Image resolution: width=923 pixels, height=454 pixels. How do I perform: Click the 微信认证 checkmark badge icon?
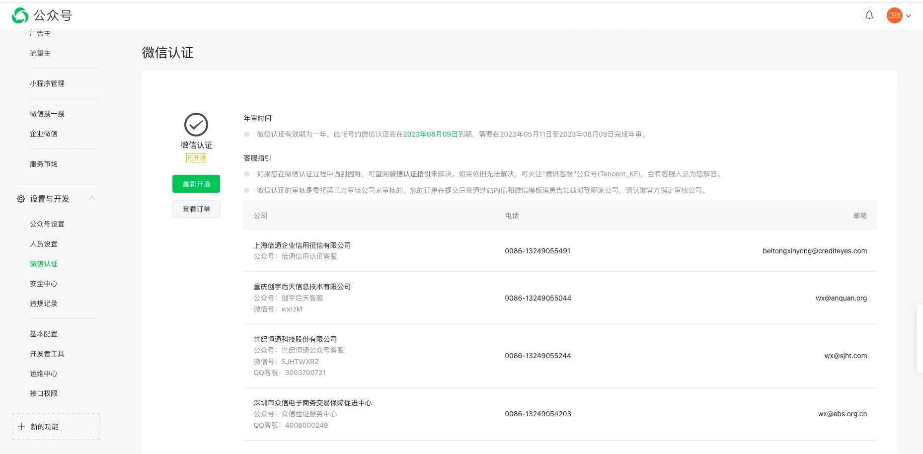coord(196,125)
